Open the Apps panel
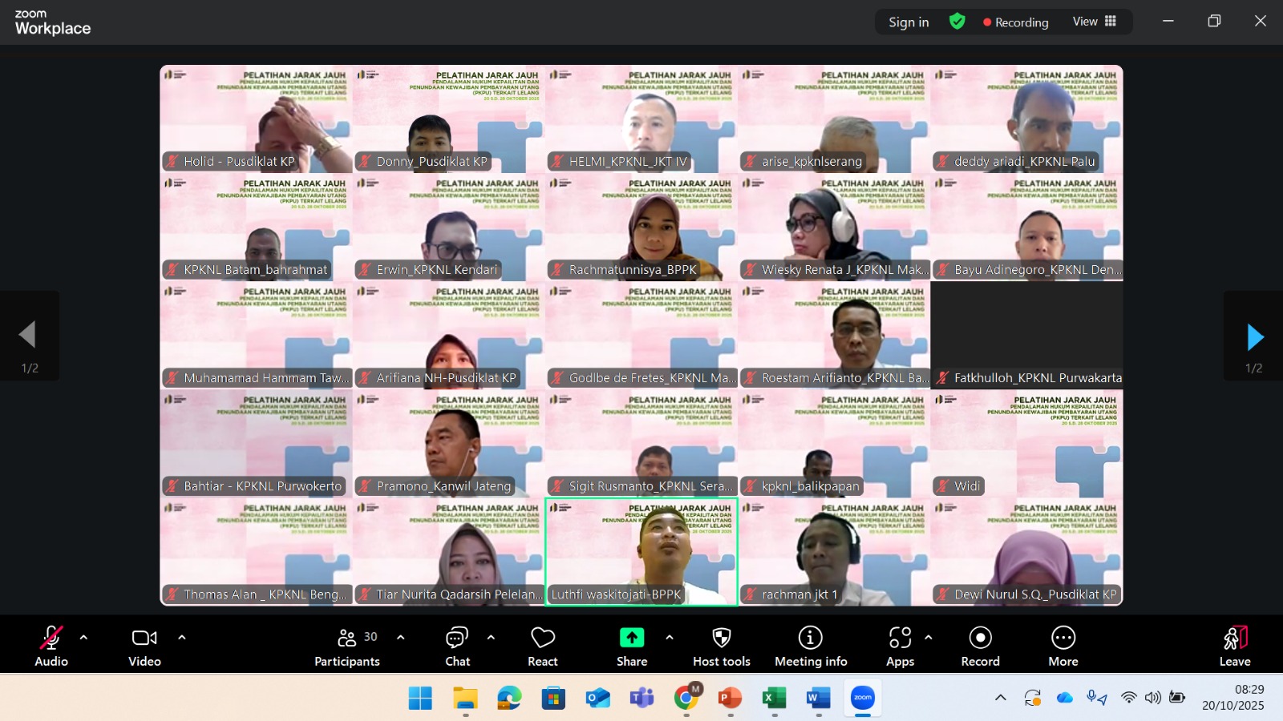Image resolution: width=1283 pixels, height=721 pixels. 900,645
